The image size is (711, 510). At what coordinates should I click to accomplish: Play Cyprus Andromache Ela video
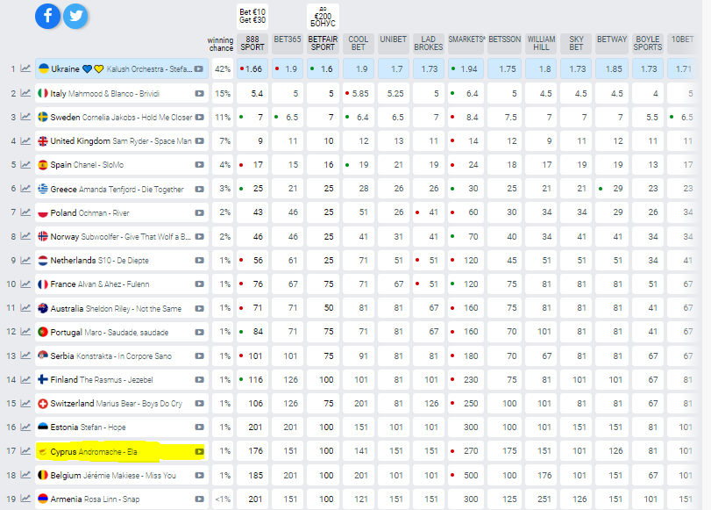click(x=199, y=451)
